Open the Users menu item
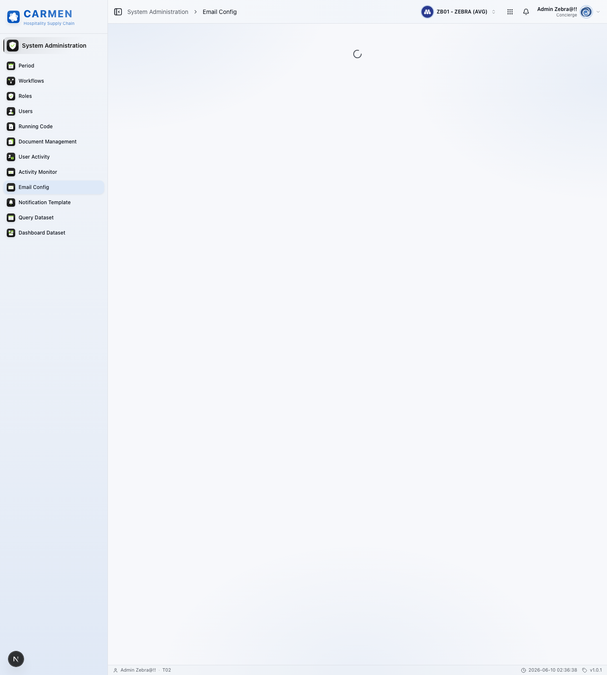 [x=54, y=111]
